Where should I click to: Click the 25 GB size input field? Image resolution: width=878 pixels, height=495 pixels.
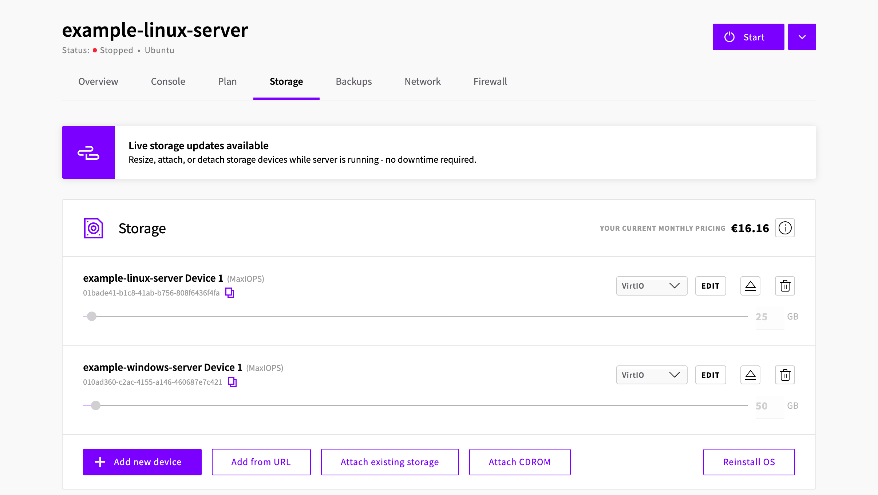770,317
